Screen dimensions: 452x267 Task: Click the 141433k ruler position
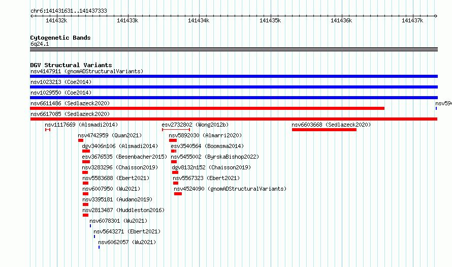(127, 20)
